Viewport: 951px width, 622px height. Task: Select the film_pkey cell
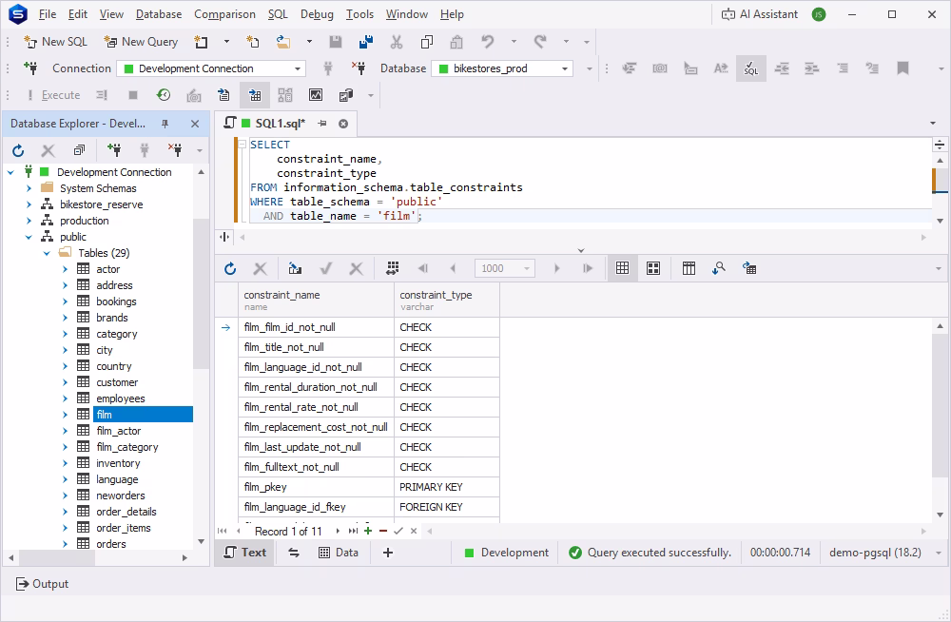[x=316, y=487]
